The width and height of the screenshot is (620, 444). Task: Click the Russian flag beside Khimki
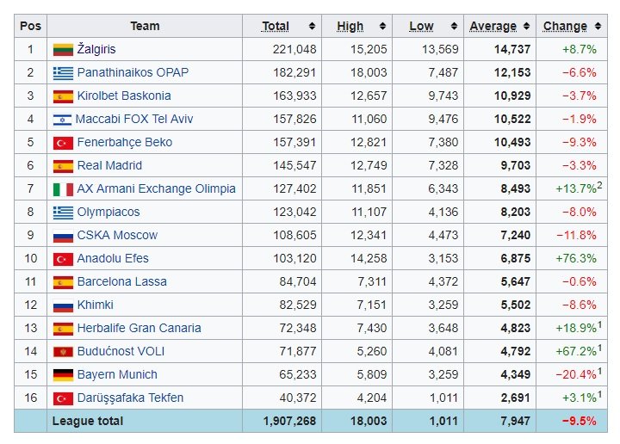click(63, 305)
